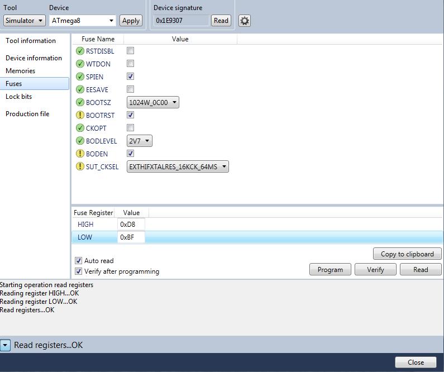The width and height of the screenshot is (444, 372).
Task: Click green check icon beside BODLEVEL fuse
Action: tap(80, 141)
